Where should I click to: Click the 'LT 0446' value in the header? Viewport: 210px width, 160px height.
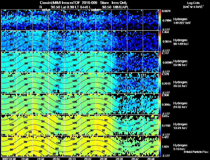pos(81,7)
